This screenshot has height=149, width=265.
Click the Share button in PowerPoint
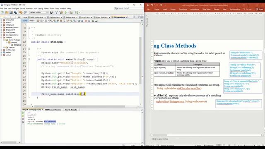pyautogui.click(x=260, y=9)
